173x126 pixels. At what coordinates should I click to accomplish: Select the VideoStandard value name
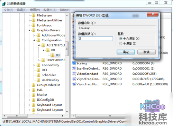87,74
